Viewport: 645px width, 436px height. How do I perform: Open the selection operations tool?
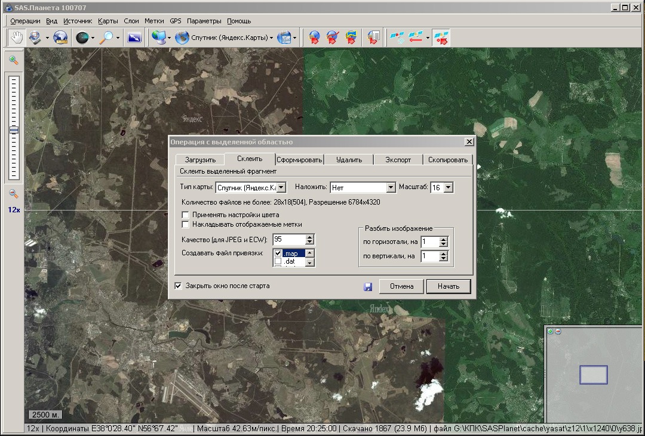35,38
